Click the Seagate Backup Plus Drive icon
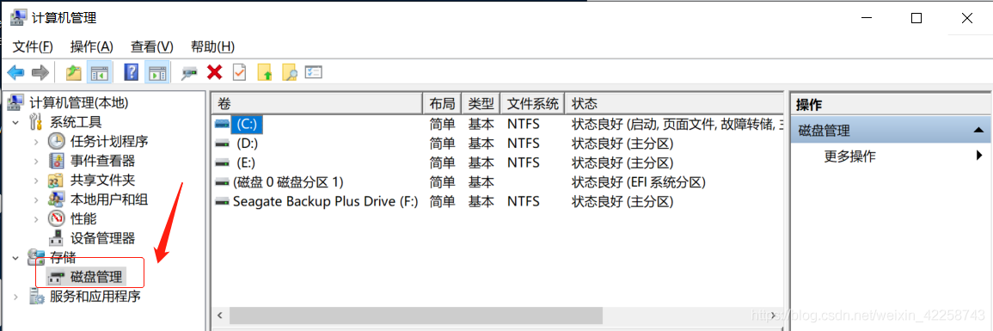Viewport: 993px width, 331px height. pyautogui.click(x=223, y=202)
